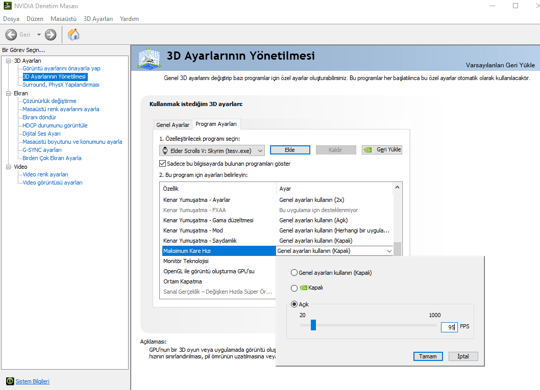Click the FPS slider thumb
Screen dimensions: 540x390
coord(313,325)
